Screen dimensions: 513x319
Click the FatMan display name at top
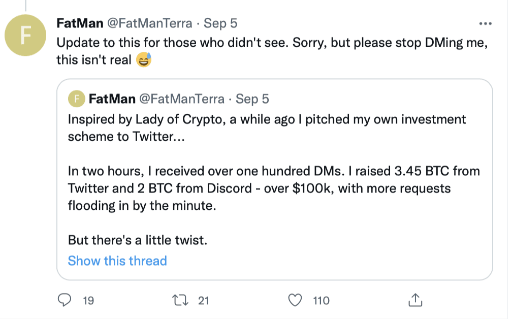[80, 23]
